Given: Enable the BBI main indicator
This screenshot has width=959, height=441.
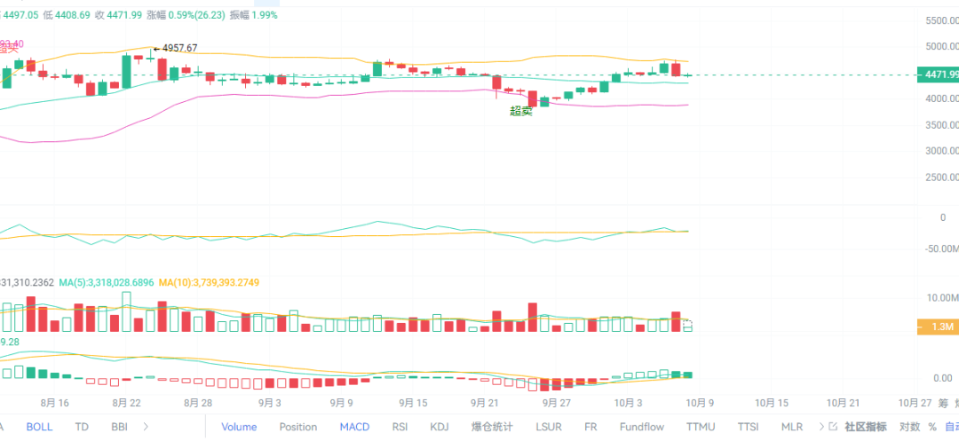Looking at the screenshot, I should (x=119, y=427).
